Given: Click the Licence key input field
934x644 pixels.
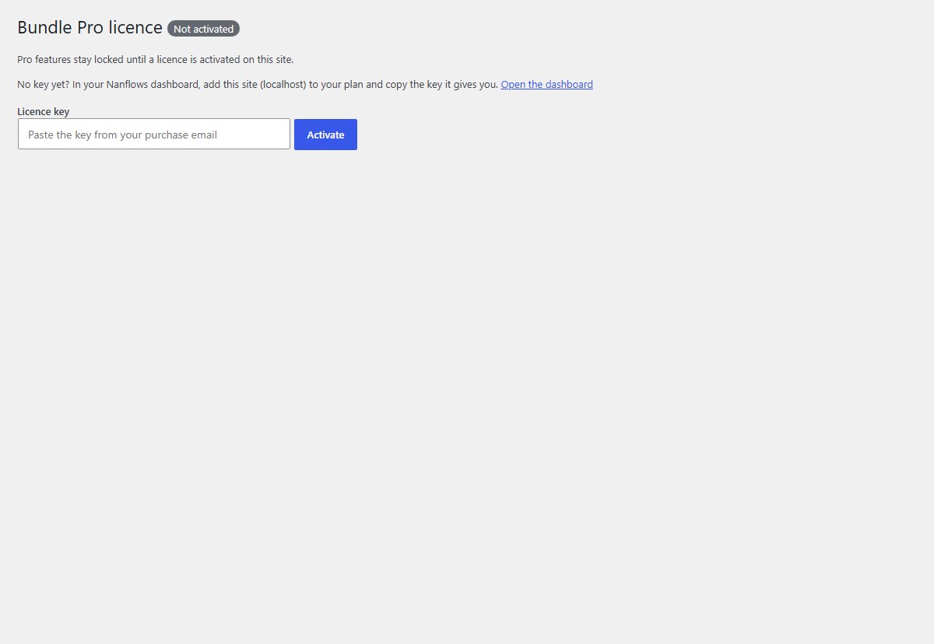Looking at the screenshot, I should 154,134.
